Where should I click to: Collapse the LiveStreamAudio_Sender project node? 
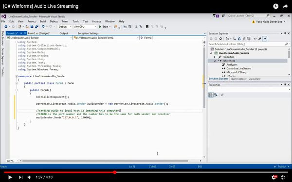[211, 53]
